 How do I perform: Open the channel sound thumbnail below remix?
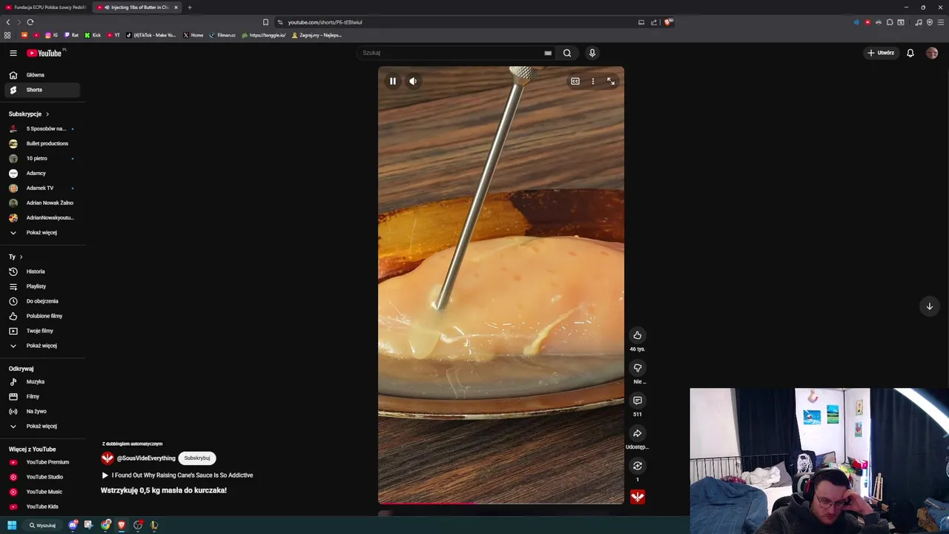[x=638, y=497]
